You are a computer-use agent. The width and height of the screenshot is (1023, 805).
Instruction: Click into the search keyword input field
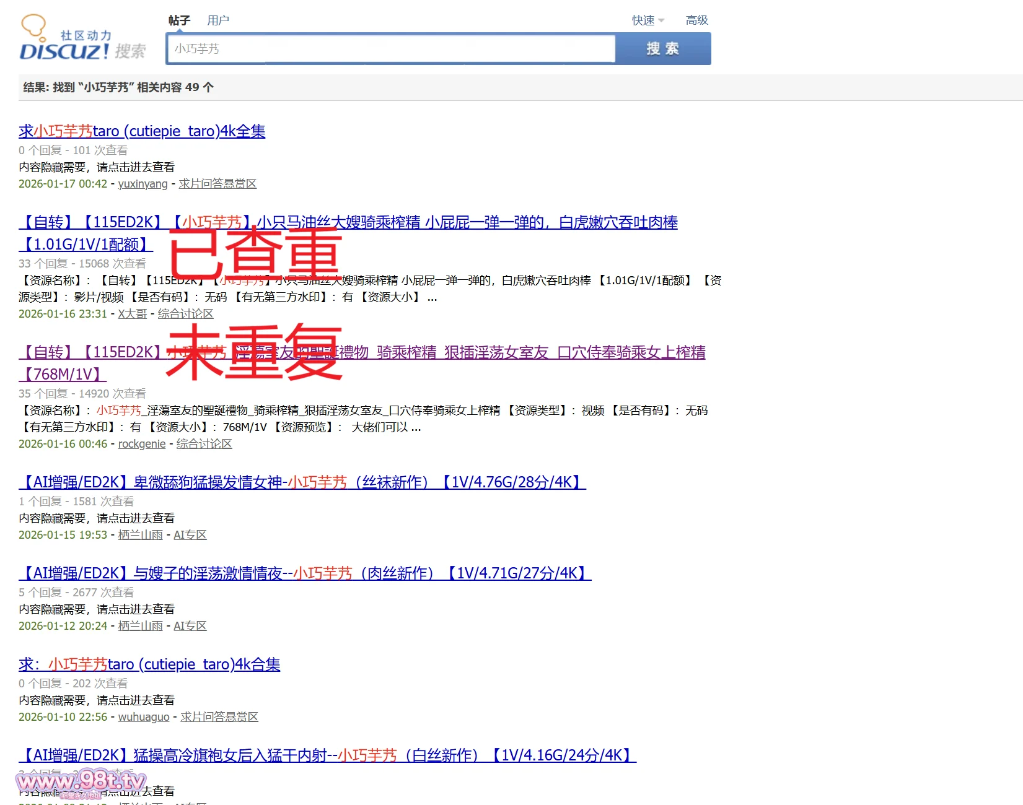tap(390, 49)
